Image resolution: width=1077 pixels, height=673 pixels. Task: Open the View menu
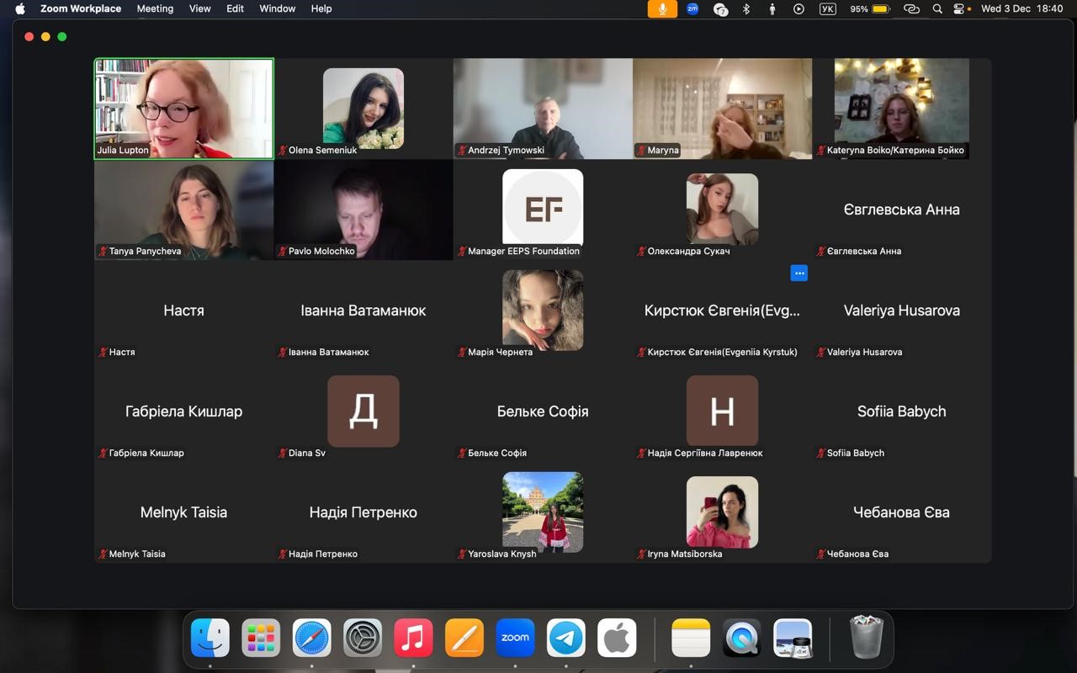coord(200,8)
